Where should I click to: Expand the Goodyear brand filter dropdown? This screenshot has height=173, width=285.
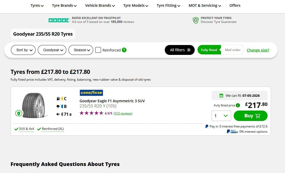coord(52,50)
